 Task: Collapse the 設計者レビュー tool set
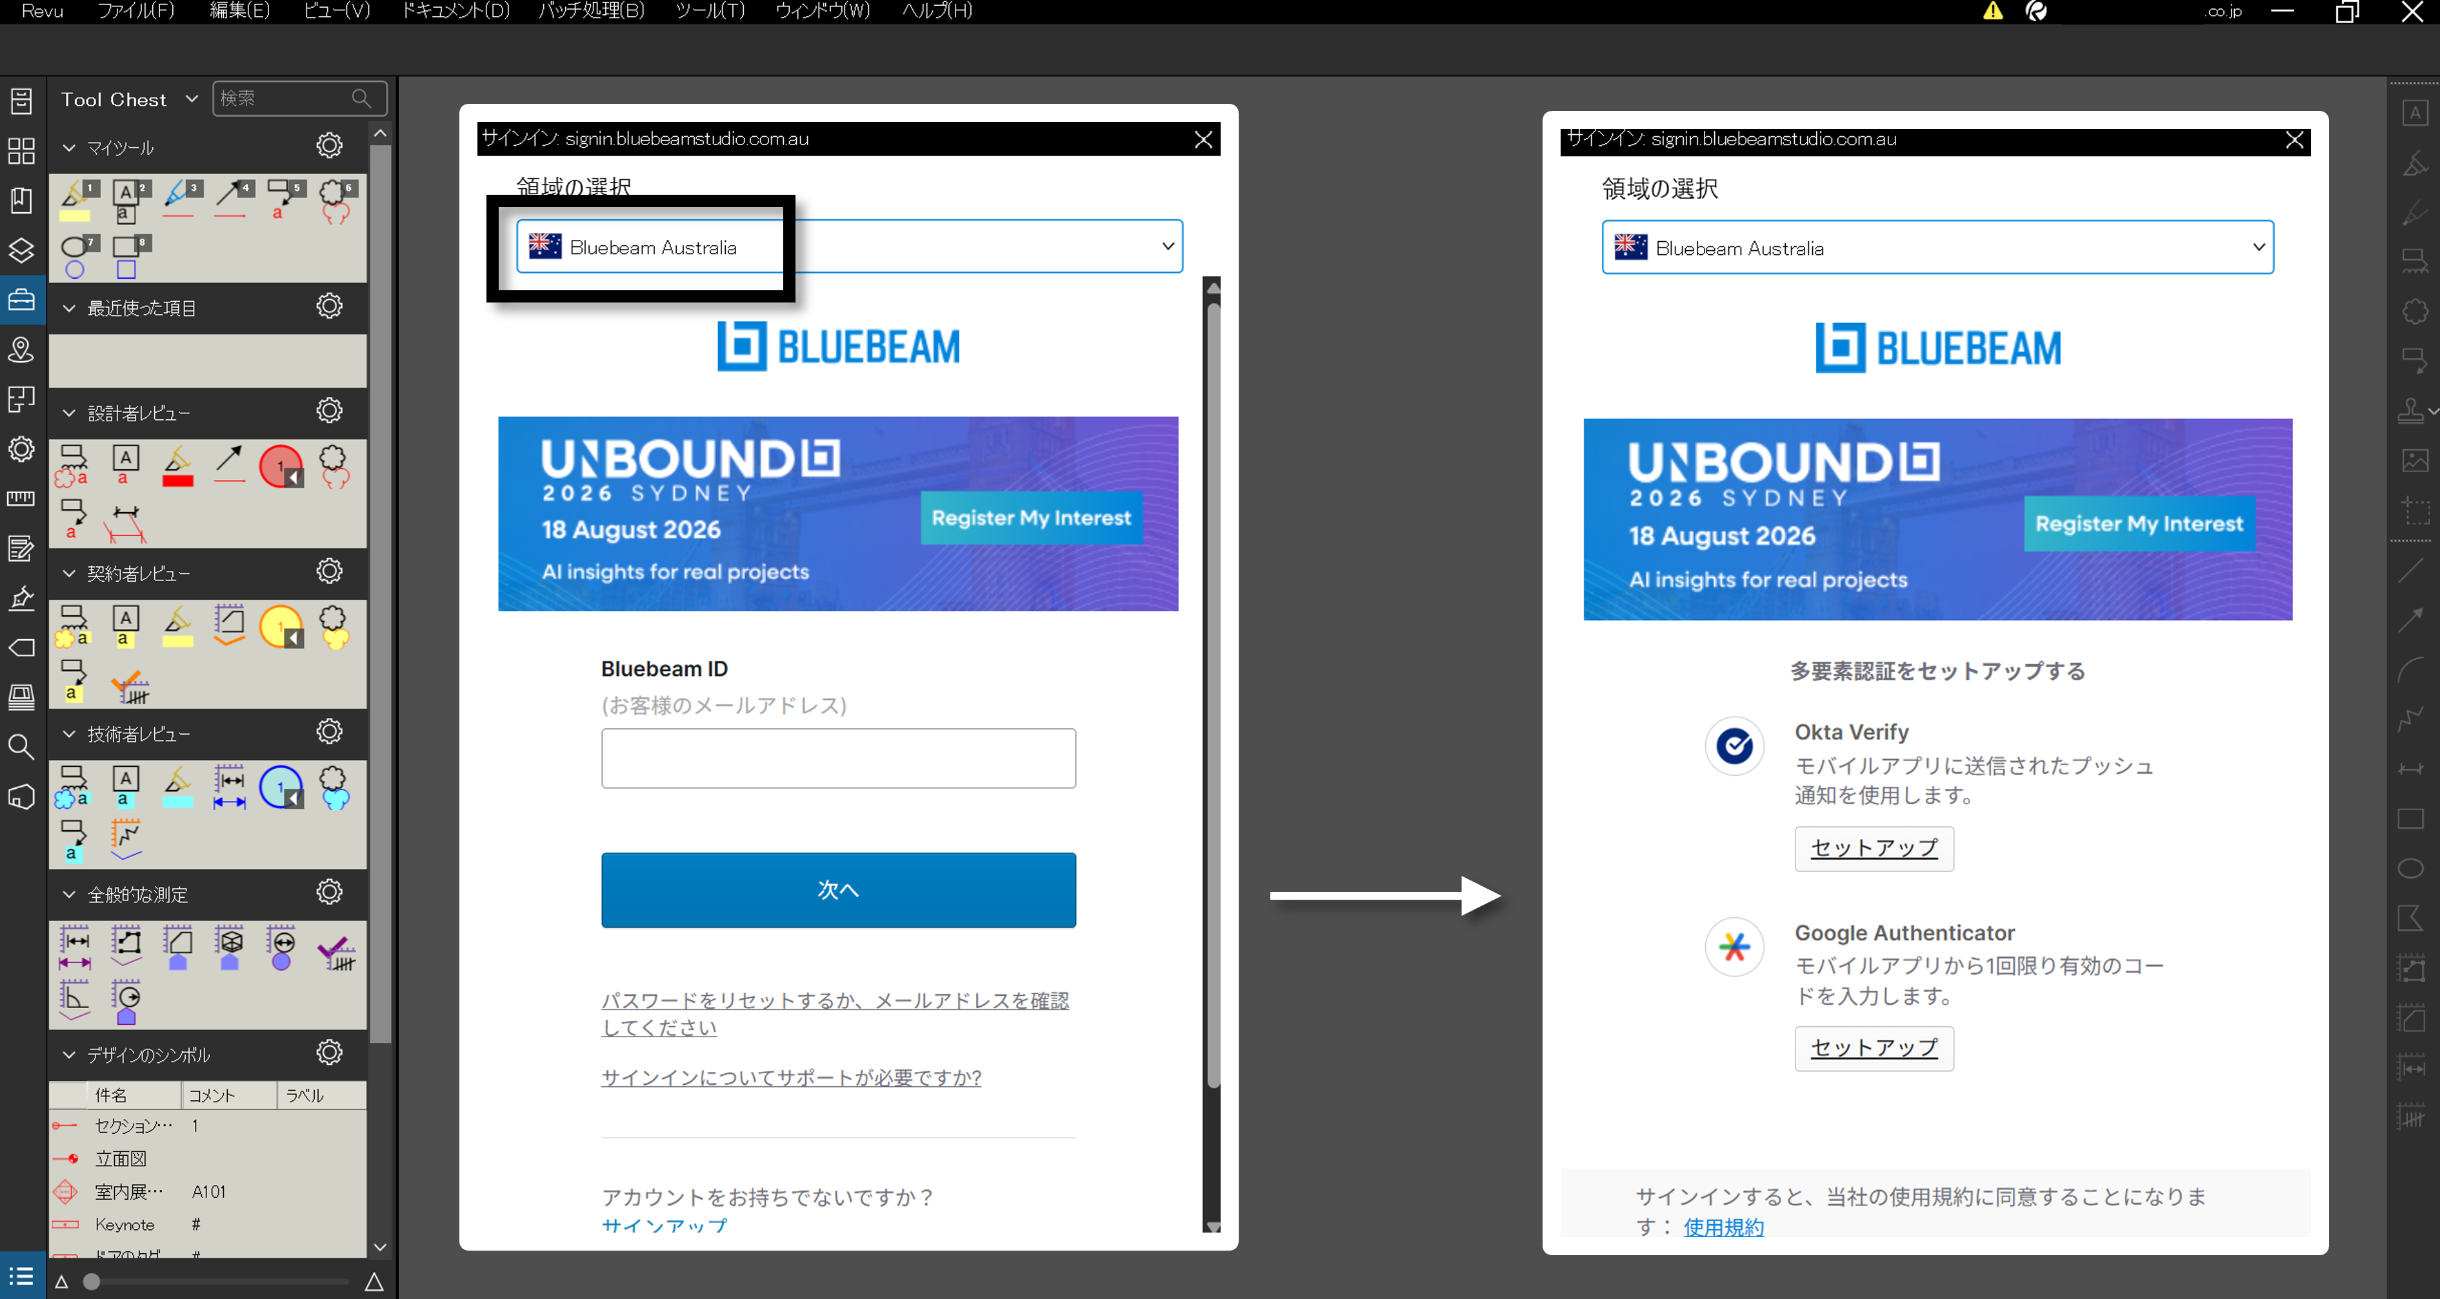pyautogui.click(x=68, y=413)
